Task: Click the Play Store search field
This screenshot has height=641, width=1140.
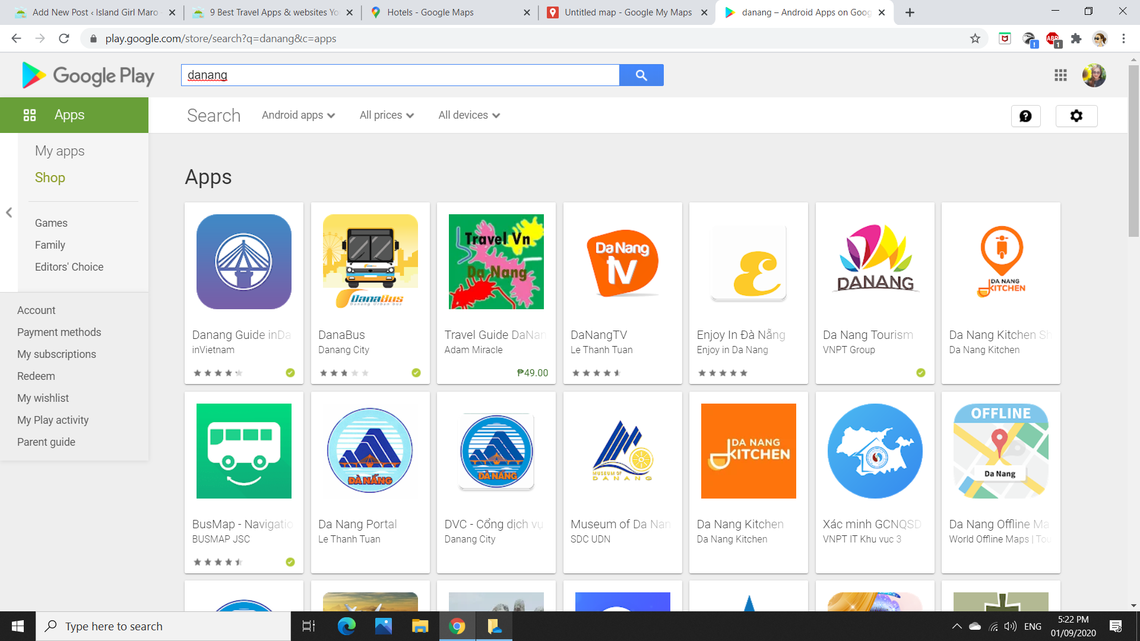Action: click(x=400, y=75)
